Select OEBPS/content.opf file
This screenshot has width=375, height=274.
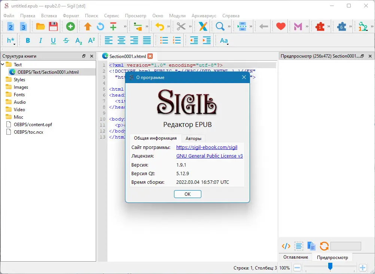[x=33, y=124]
